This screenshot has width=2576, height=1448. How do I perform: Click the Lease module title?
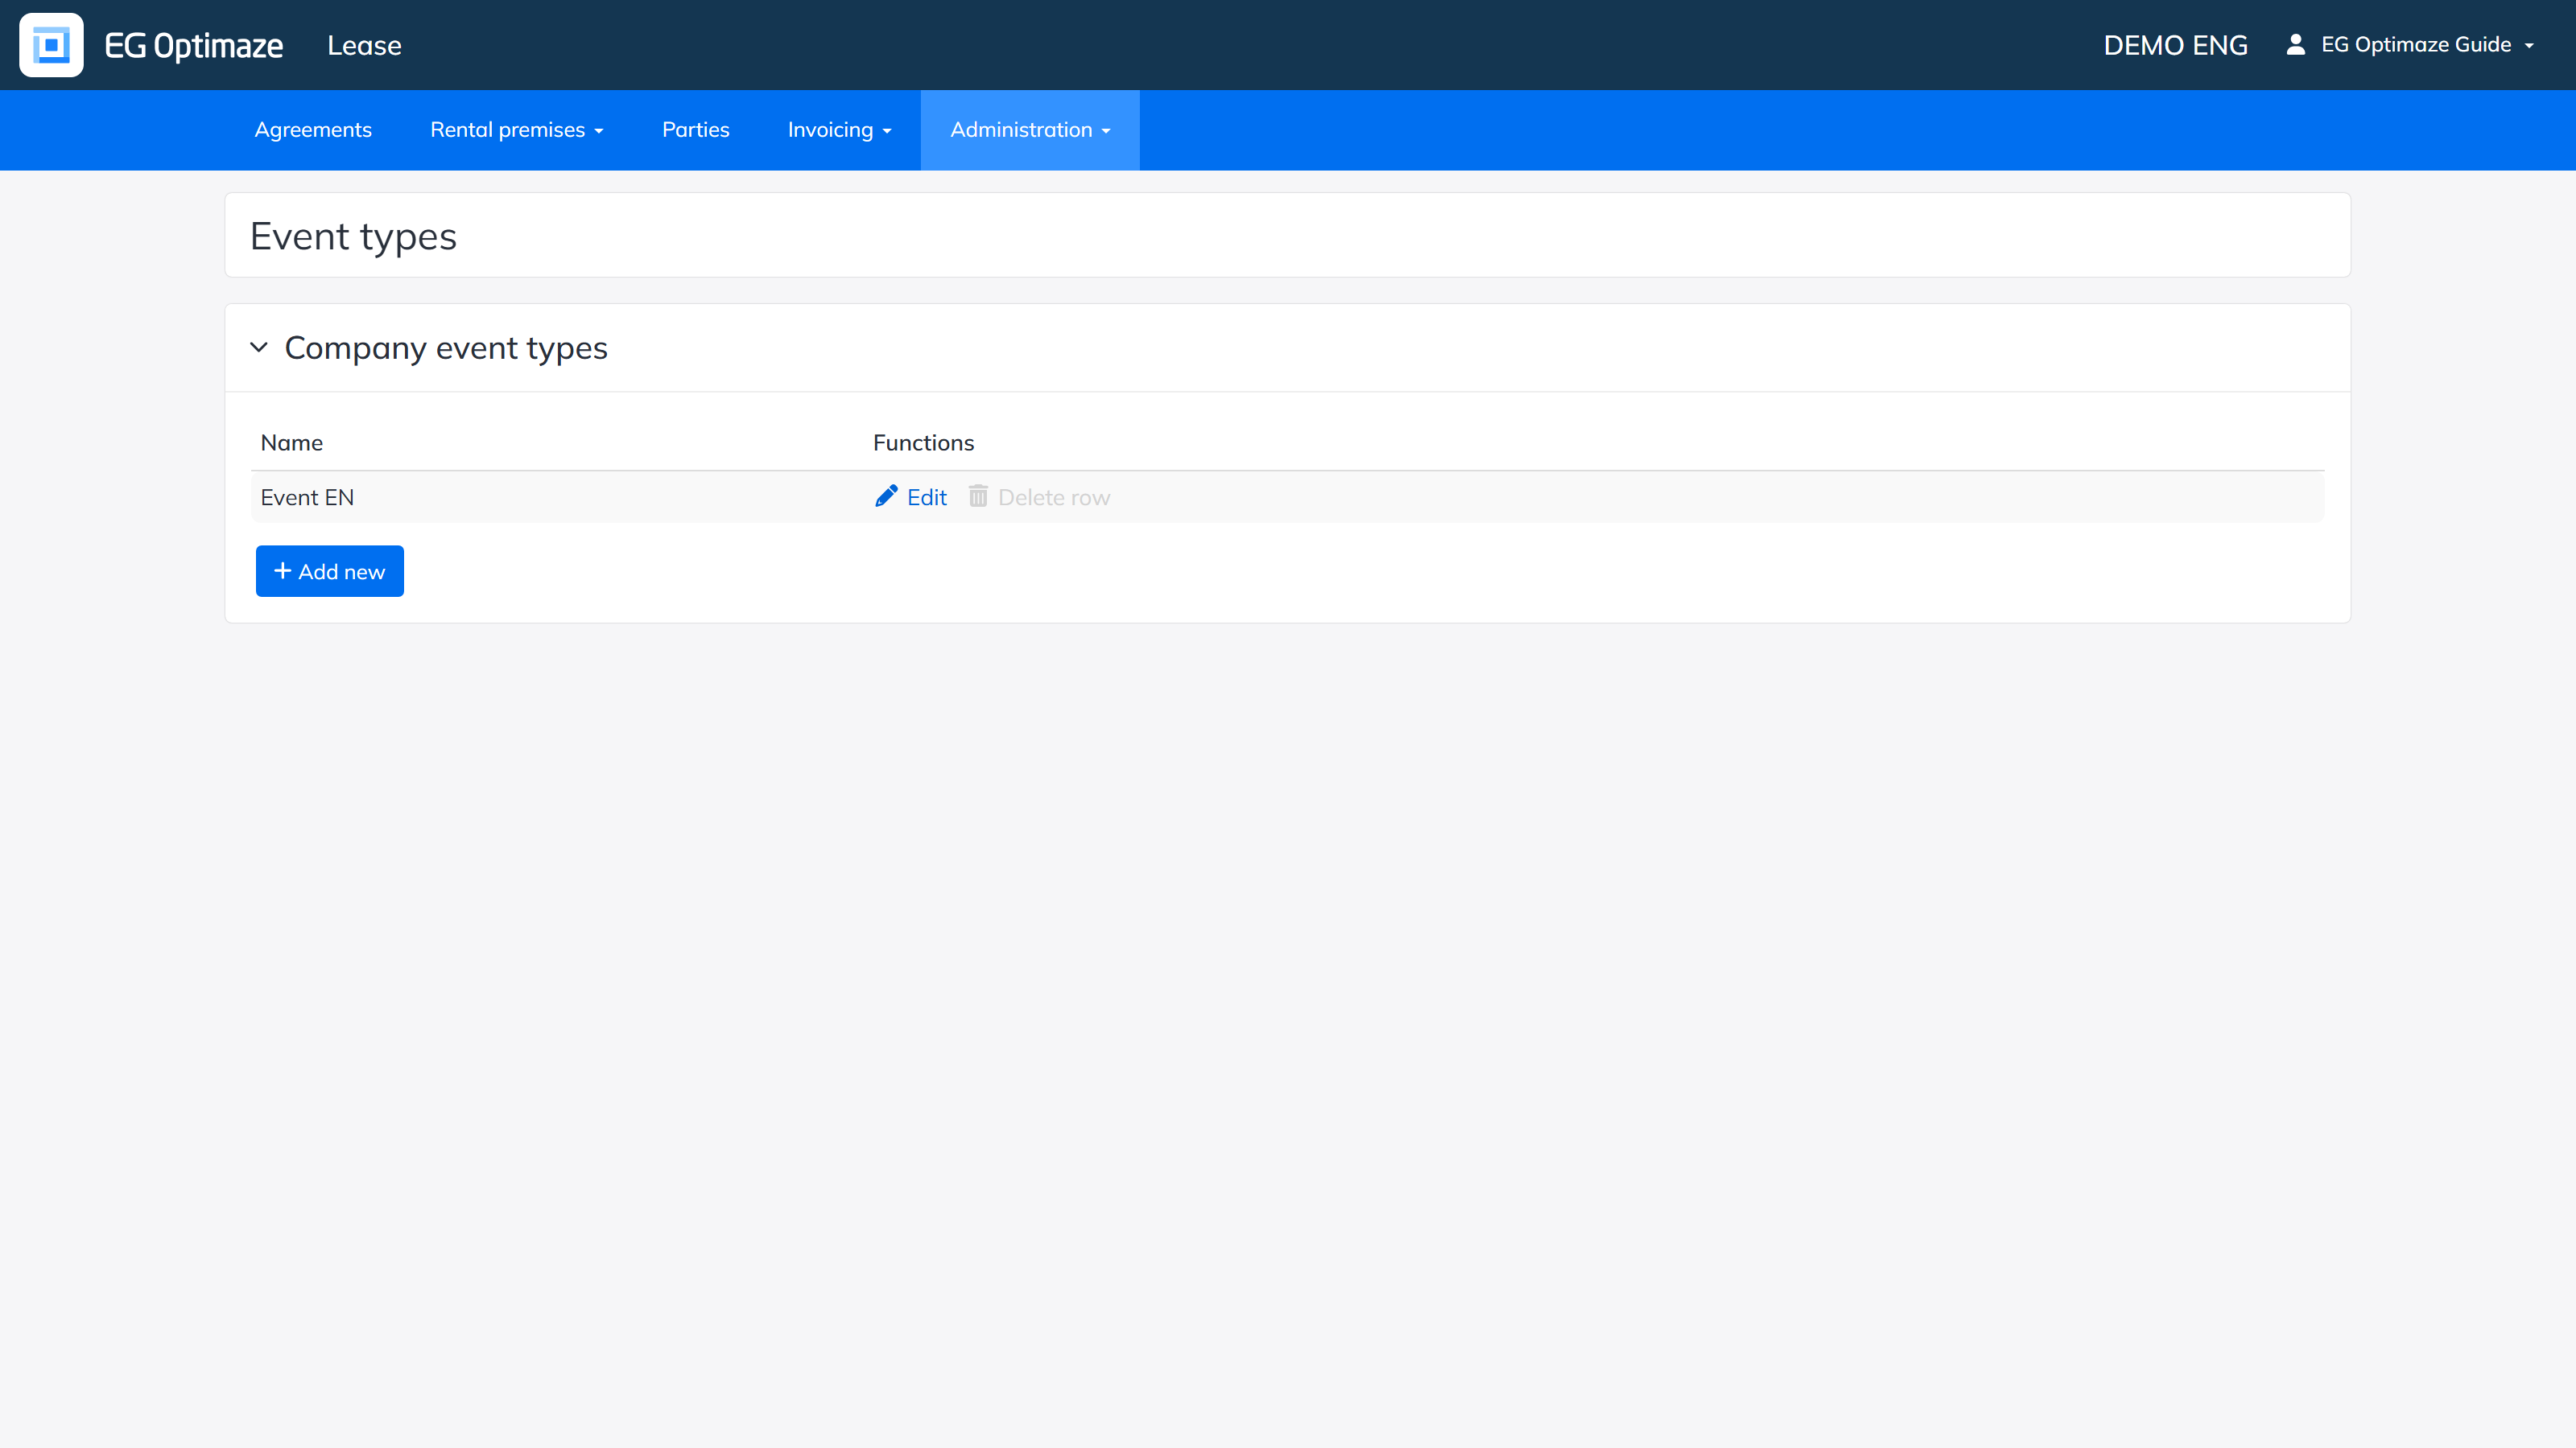[364, 45]
